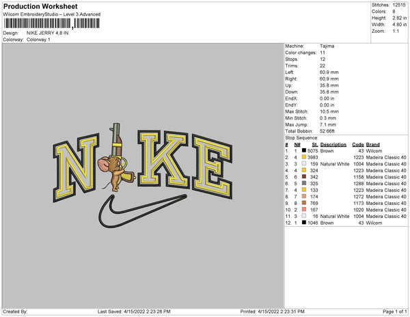Click the "Right:" measurement of 60.9 mm
The height and width of the screenshot is (317, 410).
click(x=329, y=79)
